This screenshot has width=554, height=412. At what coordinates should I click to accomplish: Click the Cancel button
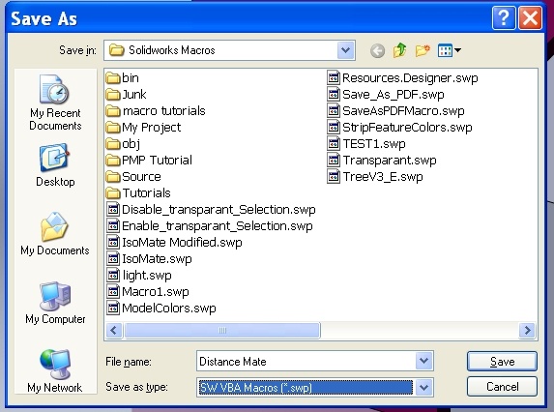(x=502, y=387)
